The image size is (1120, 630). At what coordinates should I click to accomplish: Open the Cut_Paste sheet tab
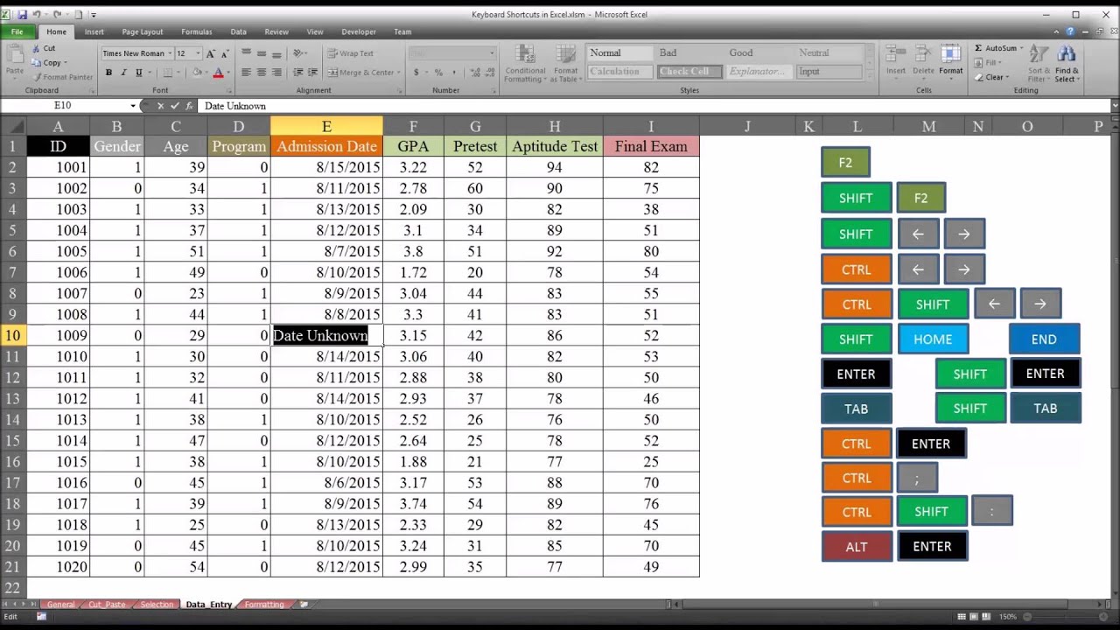tap(107, 605)
